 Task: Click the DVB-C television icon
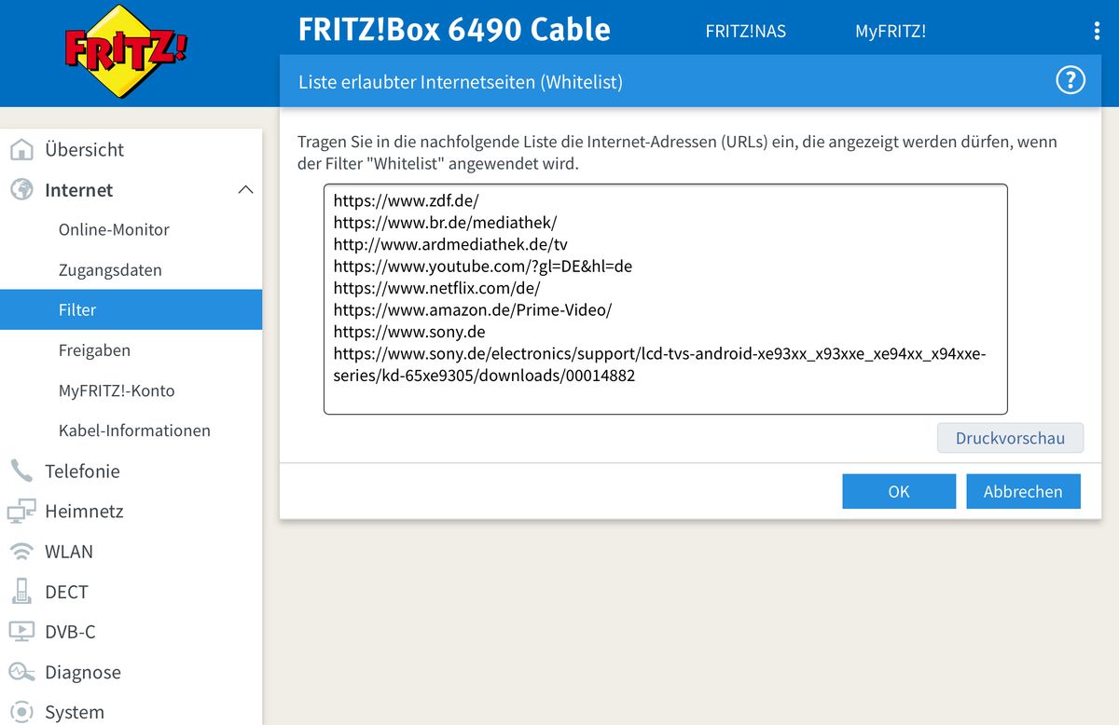(21, 632)
